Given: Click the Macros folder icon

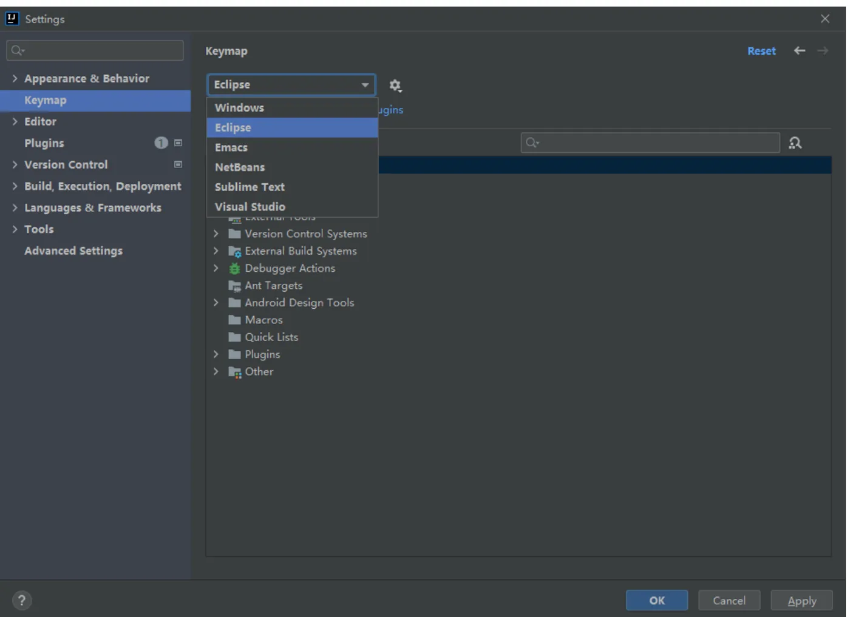Looking at the screenshot, I should click(234, 320).
